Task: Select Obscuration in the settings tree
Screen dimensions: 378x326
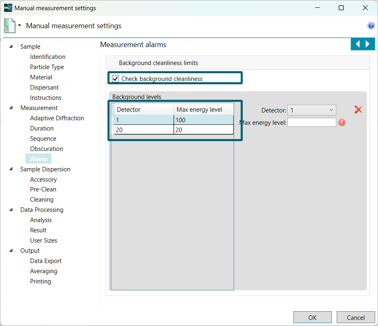Action: [46, 149]
